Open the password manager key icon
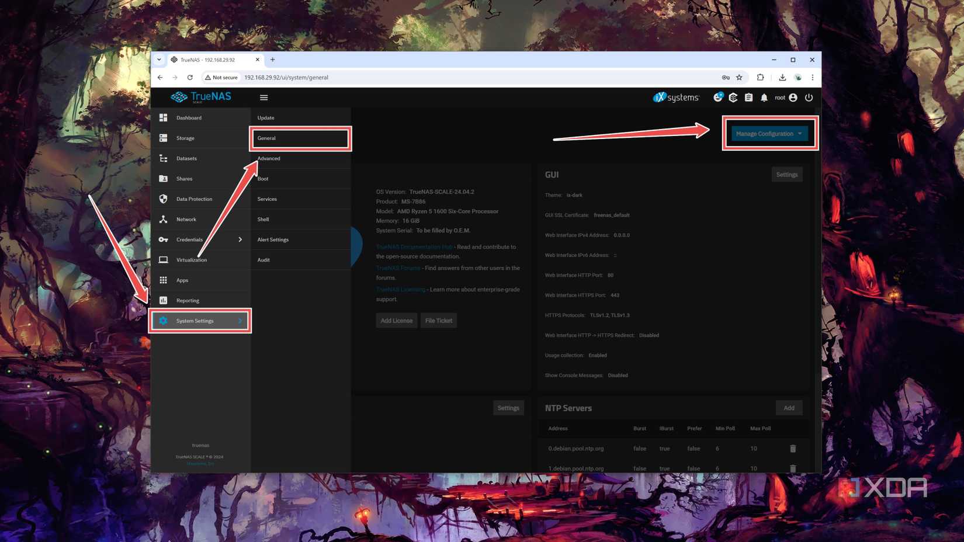The width and height of the screenshot is (964, 542). [726, 77]
